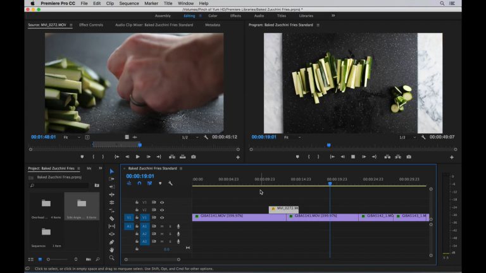Select the Track Select Forward tool
This screenshot has height=273, width=486.
[x=111, y=179]
